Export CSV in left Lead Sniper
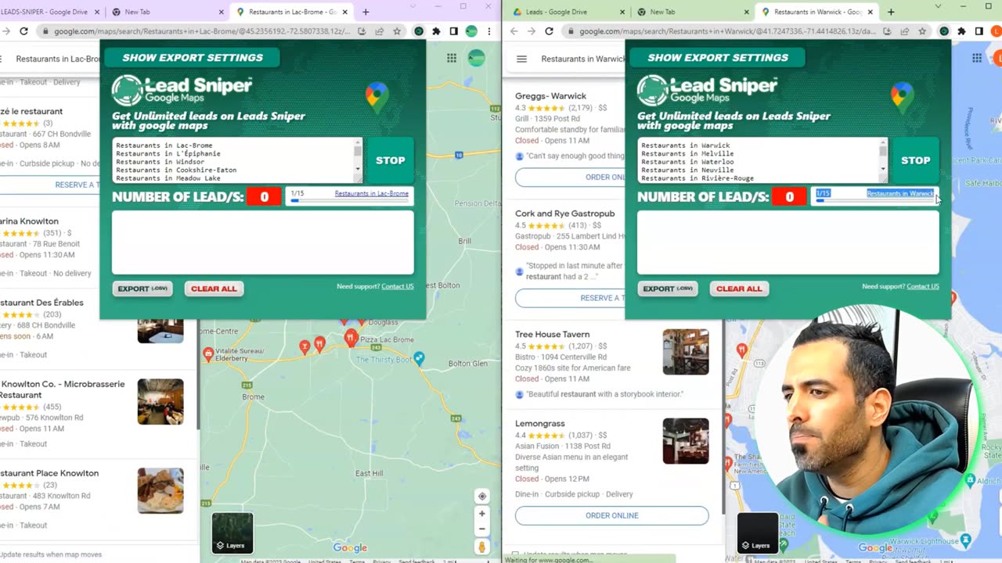Viewport: 1002px width, 563px height. click(x=142, y=289)
